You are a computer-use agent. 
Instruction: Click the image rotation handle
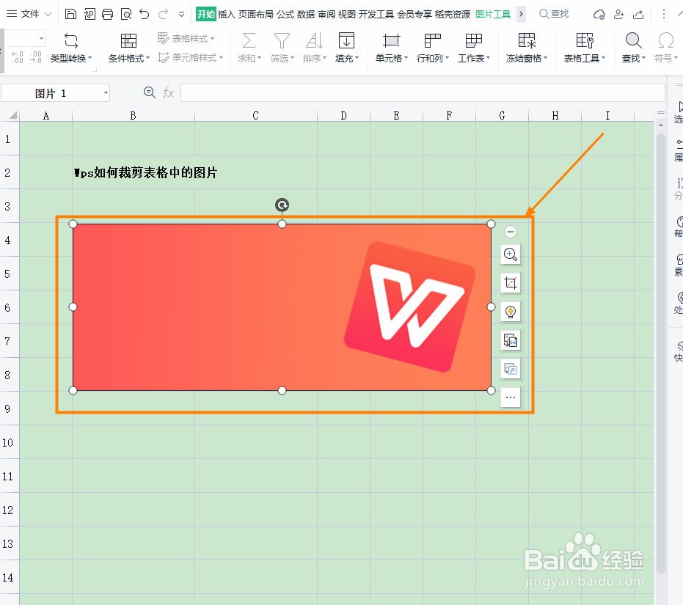pyautogui.click(x=282, y=205)
